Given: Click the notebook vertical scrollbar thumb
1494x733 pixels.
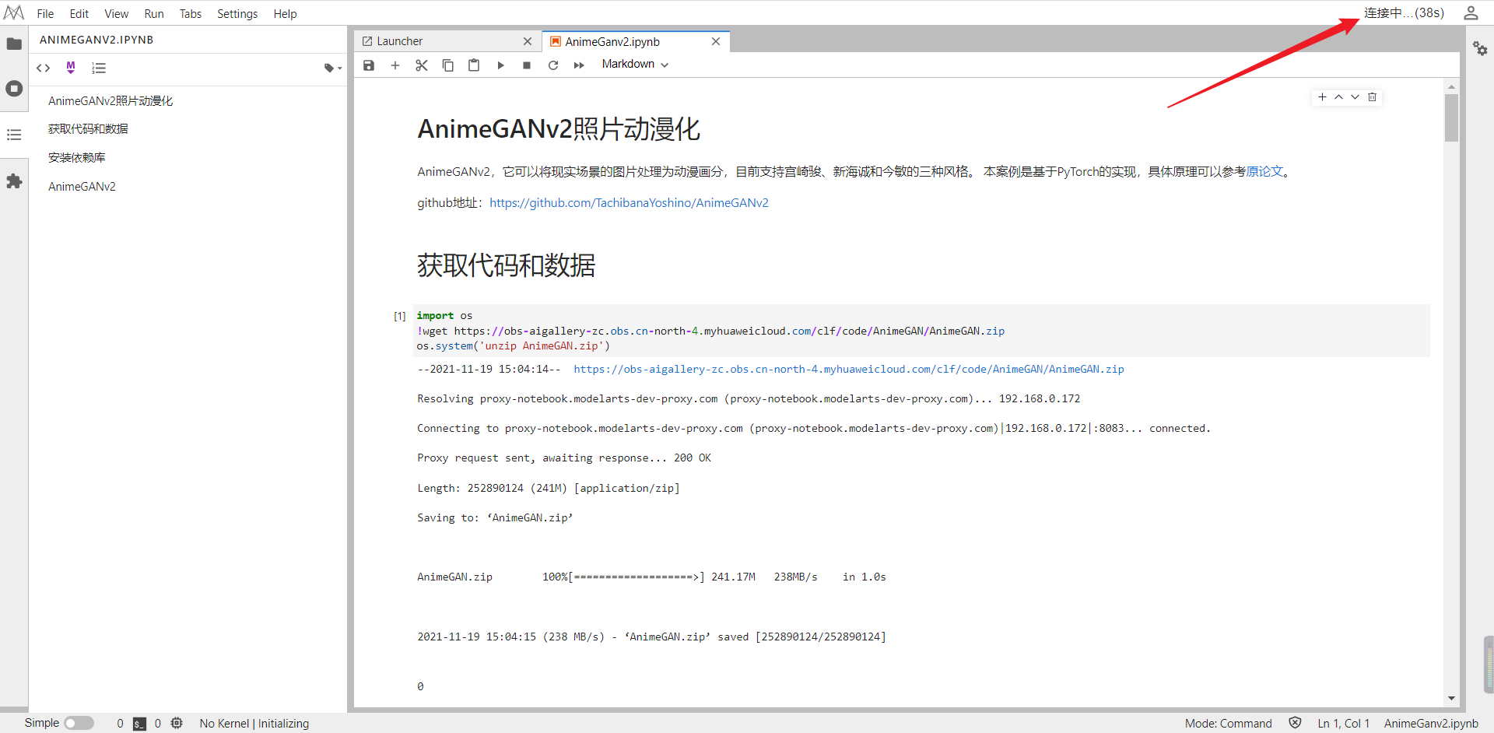Looking at the screenshot, I should click(x=1451, y=118).
